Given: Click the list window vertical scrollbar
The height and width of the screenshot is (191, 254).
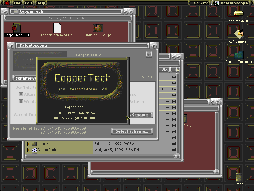Looking at the screenshot, I should coord(178,114).
